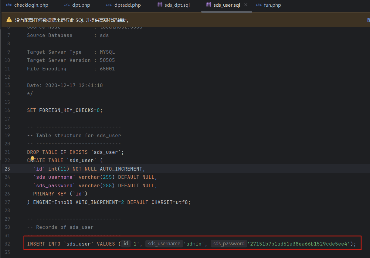This screenshot has height=258, width=370.
Task: Click the 'DROP TABLE IF EXISTS' line
Action: [76, 152]
